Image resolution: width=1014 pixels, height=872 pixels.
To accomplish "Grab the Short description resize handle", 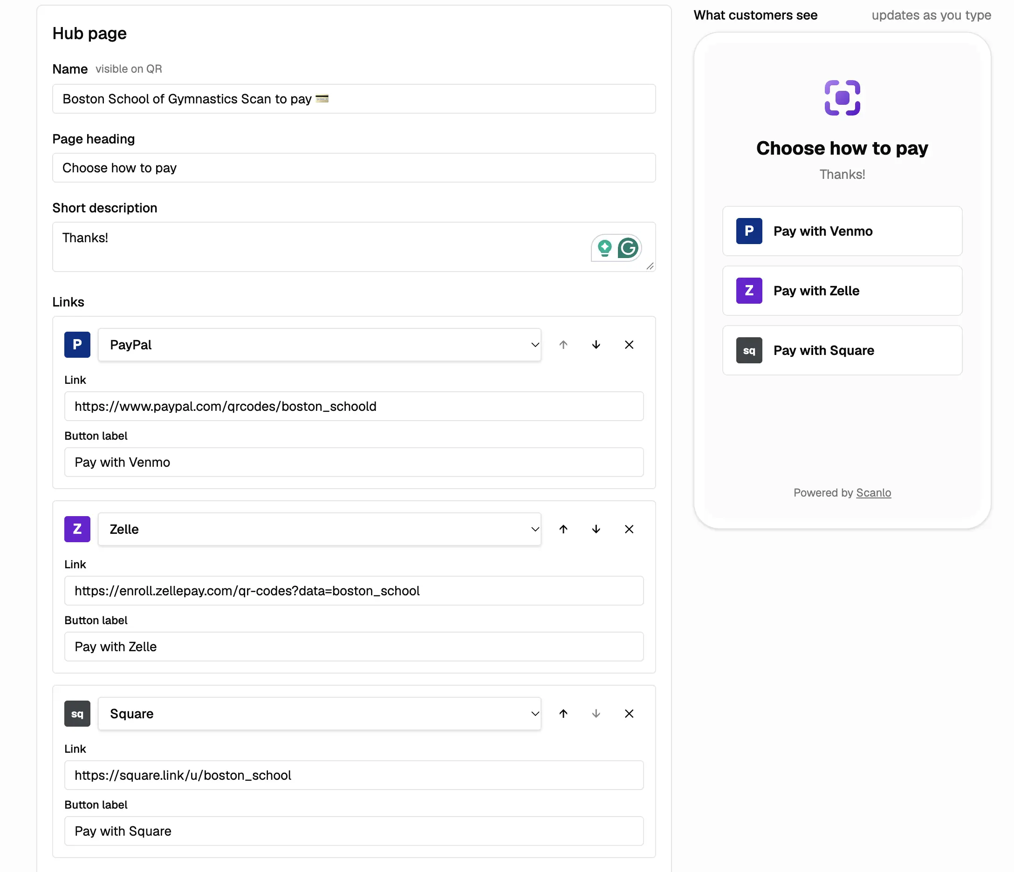I will coord(650,266).
